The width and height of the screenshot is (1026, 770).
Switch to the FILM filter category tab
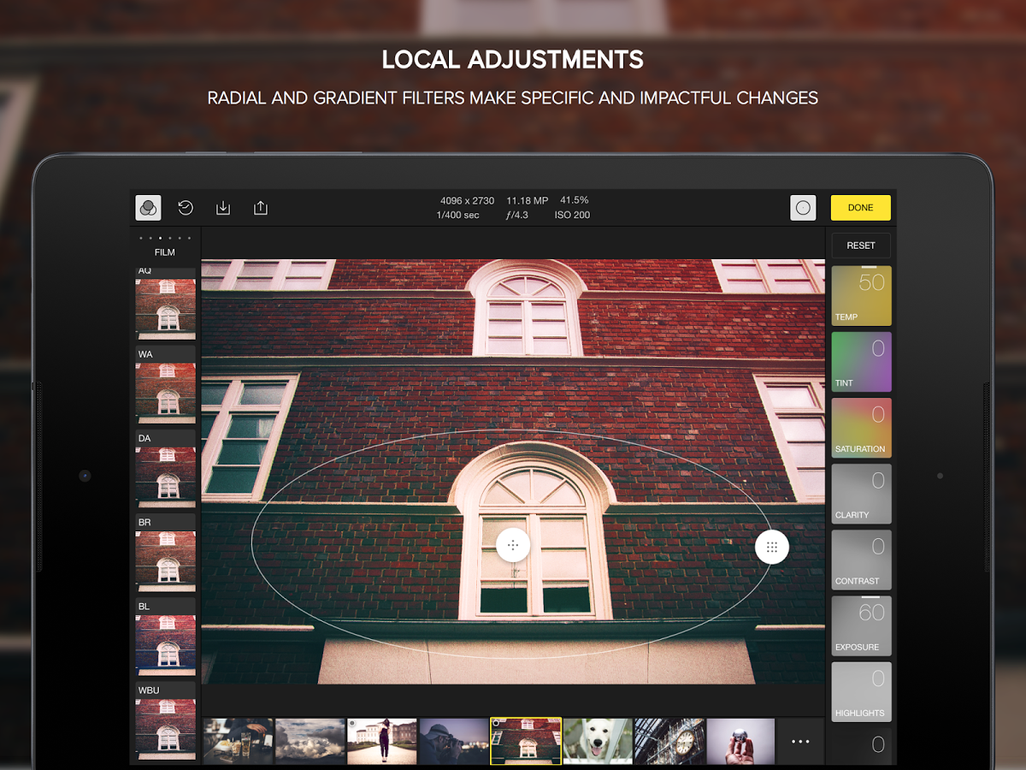[163, 252]
